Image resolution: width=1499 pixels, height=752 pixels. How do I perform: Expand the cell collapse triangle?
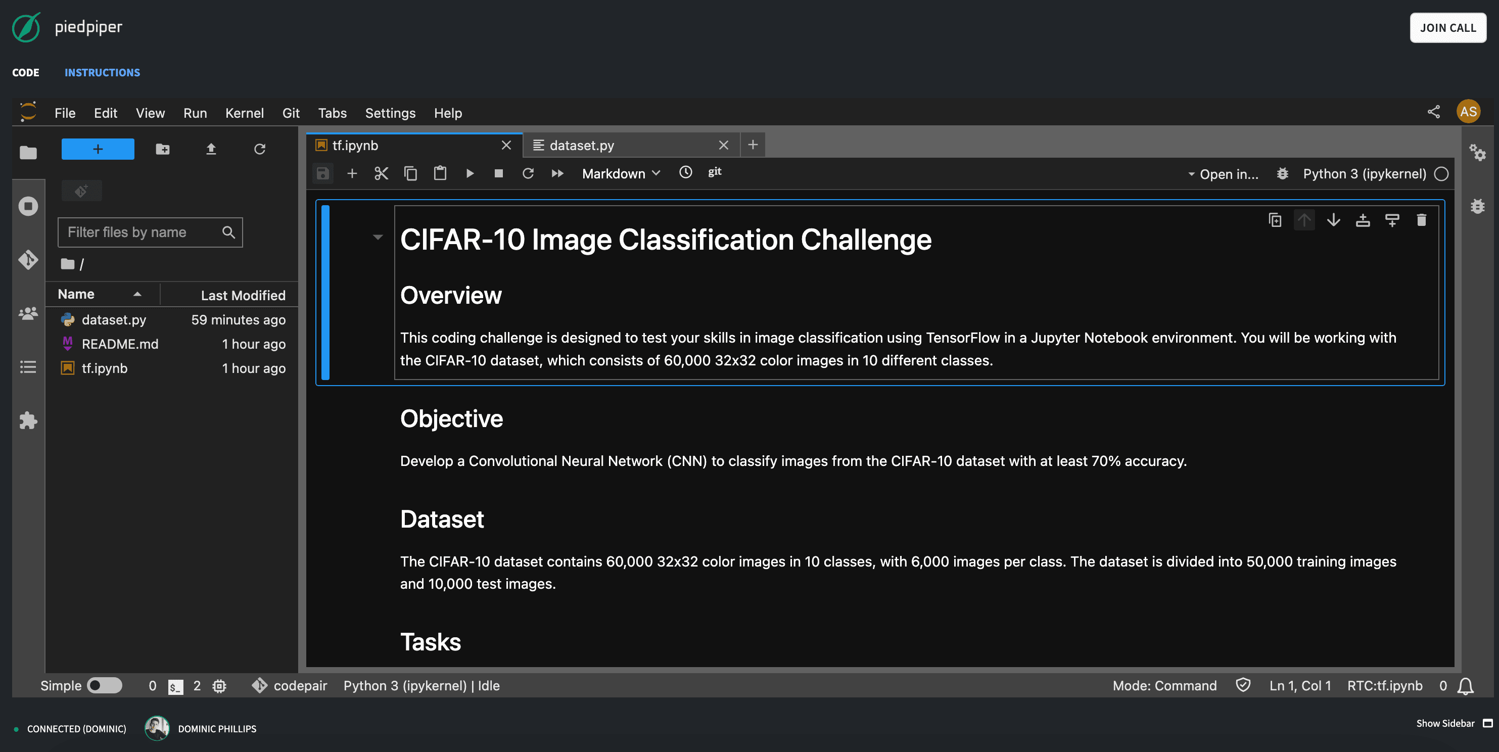point(377,236)
